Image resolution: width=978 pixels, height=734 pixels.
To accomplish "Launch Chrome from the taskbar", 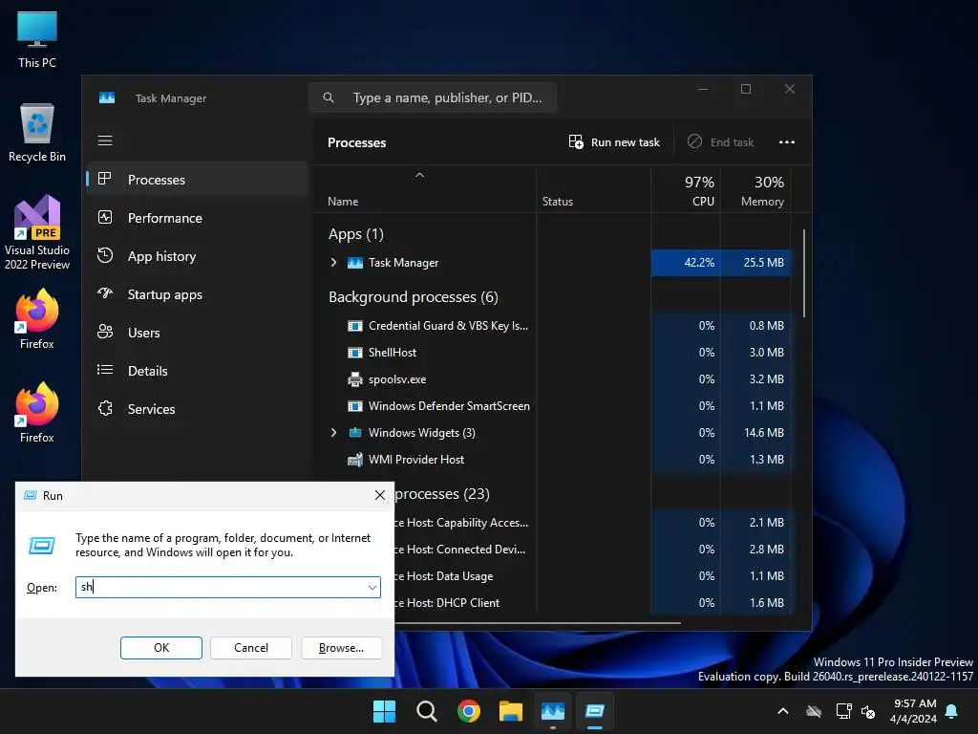I will pos(468,711).
